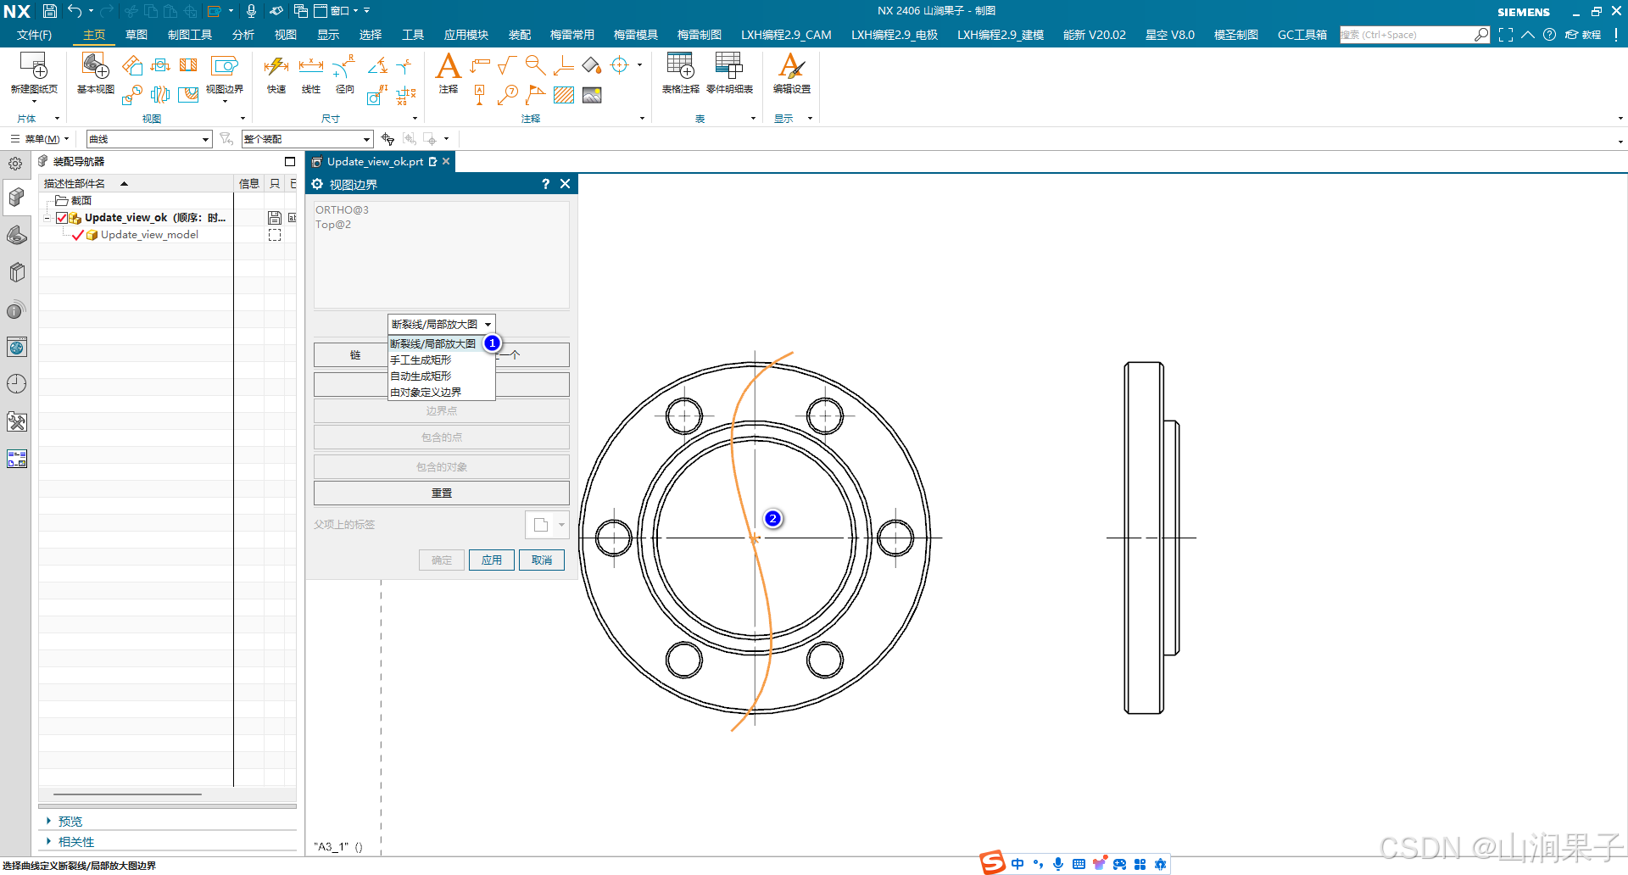Click the 基本视图 (Base View) icon

(95, 66)
